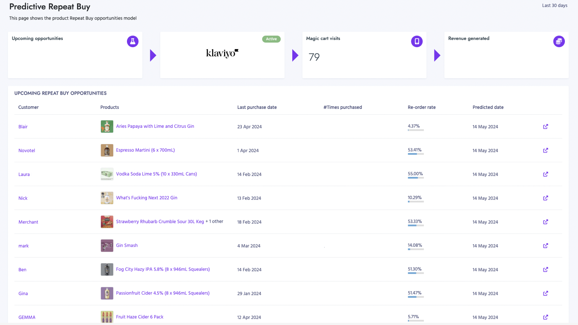Screen dimensions: 578x325
Task: Click the Predicted date column header
Action: pos(488,107)
